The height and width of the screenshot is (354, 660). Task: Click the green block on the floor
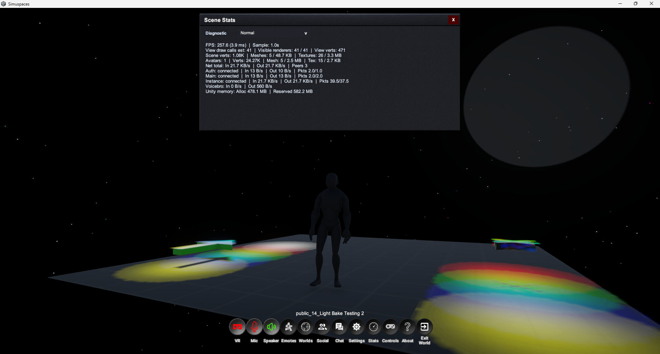tap(203, 249)
